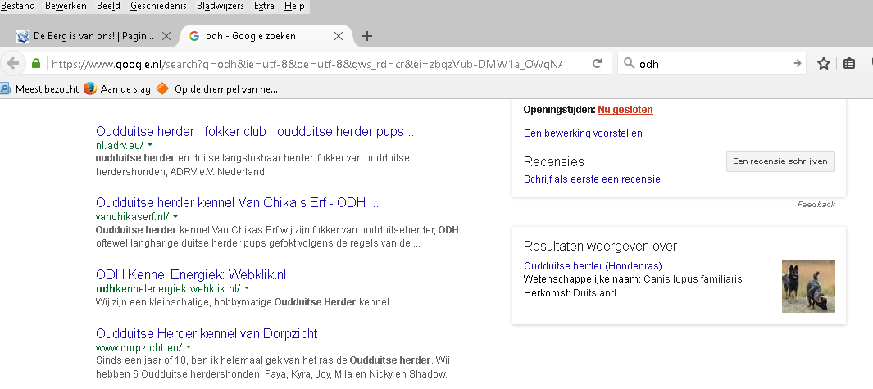The width and height of the screenshot is (873, 389).
Task: Open the Extra menu
Action: pyautogui.click(x=264, y=6)
